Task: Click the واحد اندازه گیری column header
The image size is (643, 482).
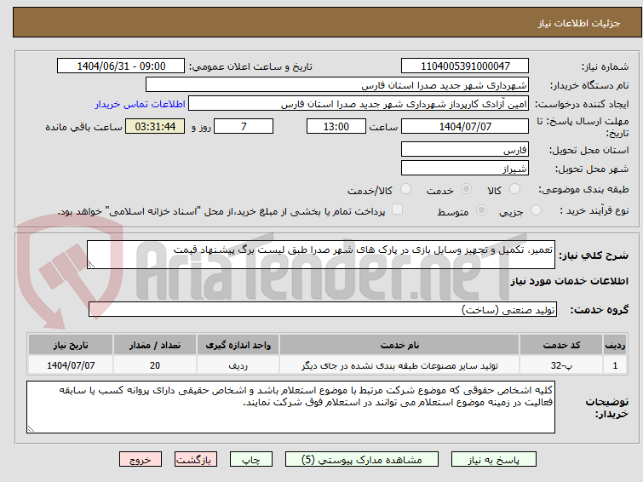Action: 238,345
